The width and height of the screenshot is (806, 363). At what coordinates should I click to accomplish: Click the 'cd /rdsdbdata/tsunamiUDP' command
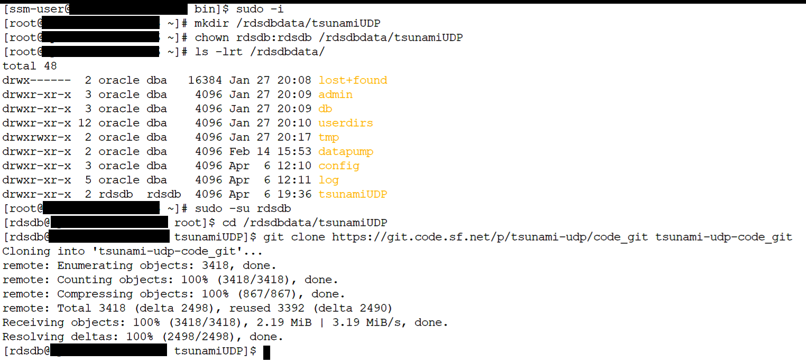coord(305,223)
